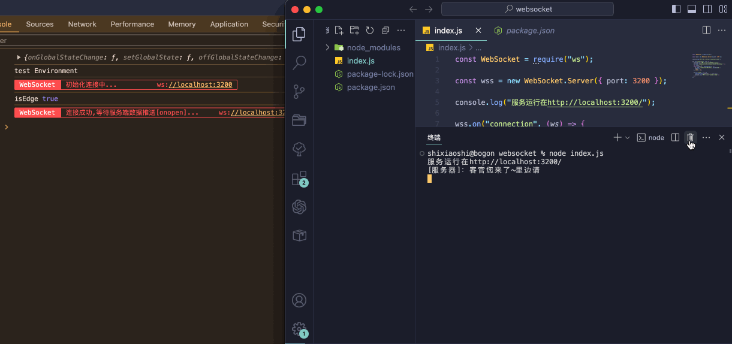Screen dimensions: 732x344
Task: Toggle secondary side bar visibility
Action: click(707, 9)
